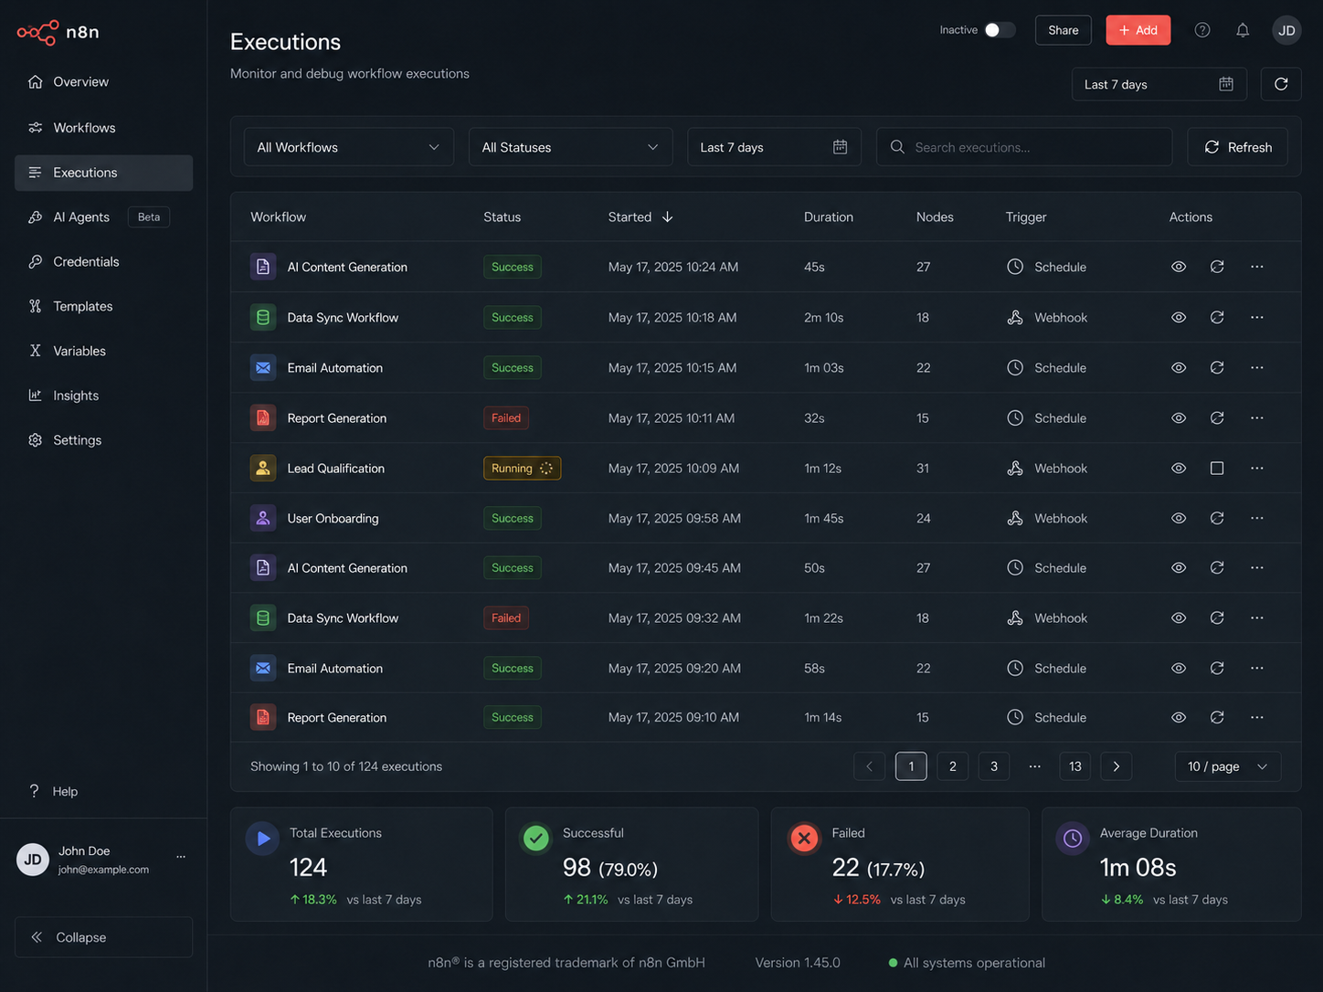Open Variables in sidebar
Screen dimensions: 1323x992
click(103, 351)
